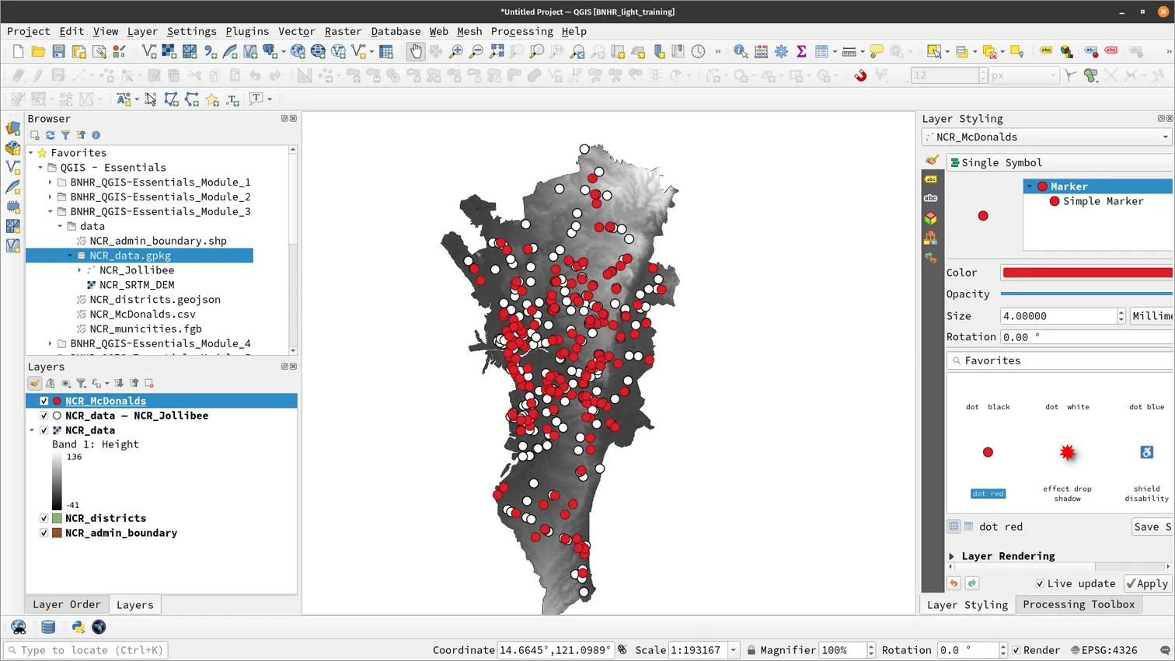The height and width of the screenshot is (661, 1175).
Task: Open the Raster menu
Action: (343, 31)
